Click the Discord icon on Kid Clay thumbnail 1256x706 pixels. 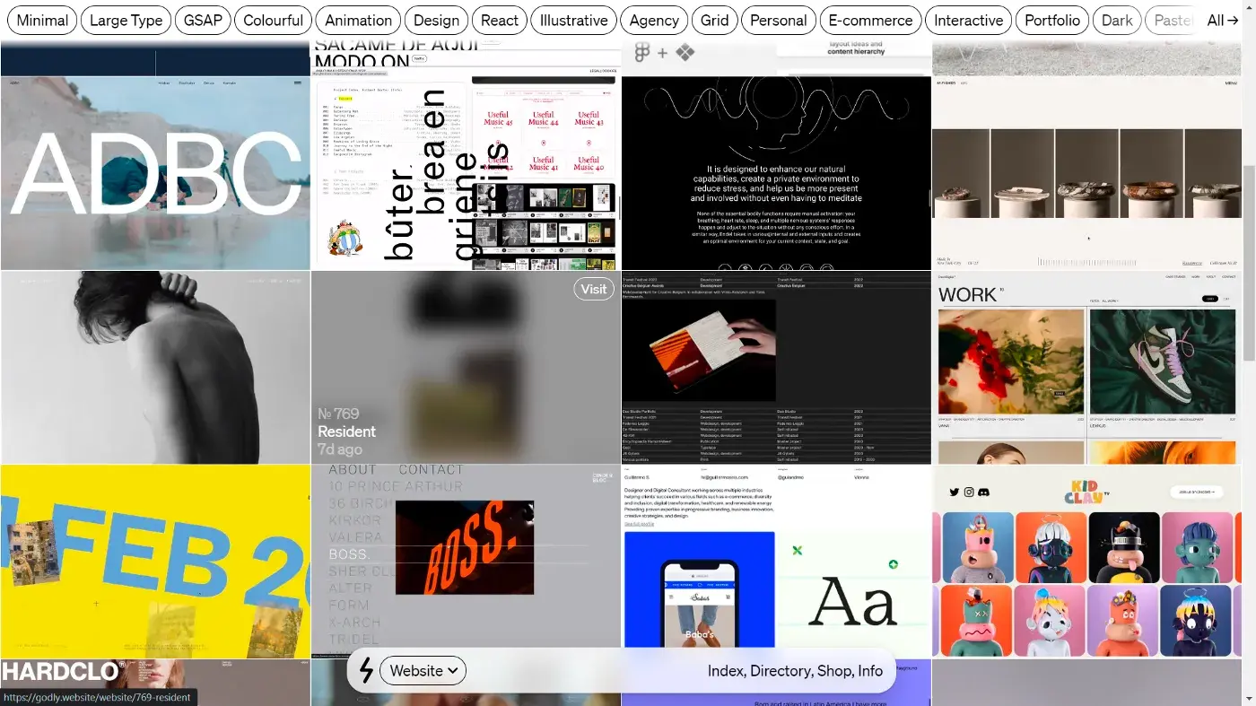(983, 492)
